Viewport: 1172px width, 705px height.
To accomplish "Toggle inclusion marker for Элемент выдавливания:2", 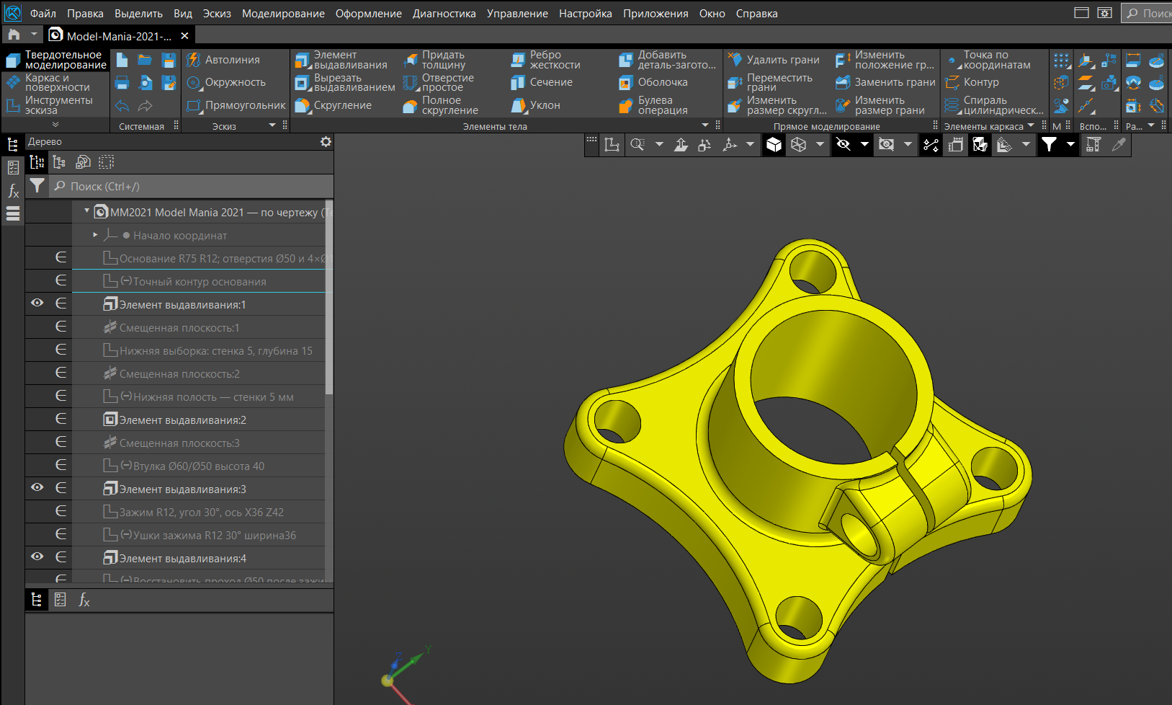I will pos(61,420).
